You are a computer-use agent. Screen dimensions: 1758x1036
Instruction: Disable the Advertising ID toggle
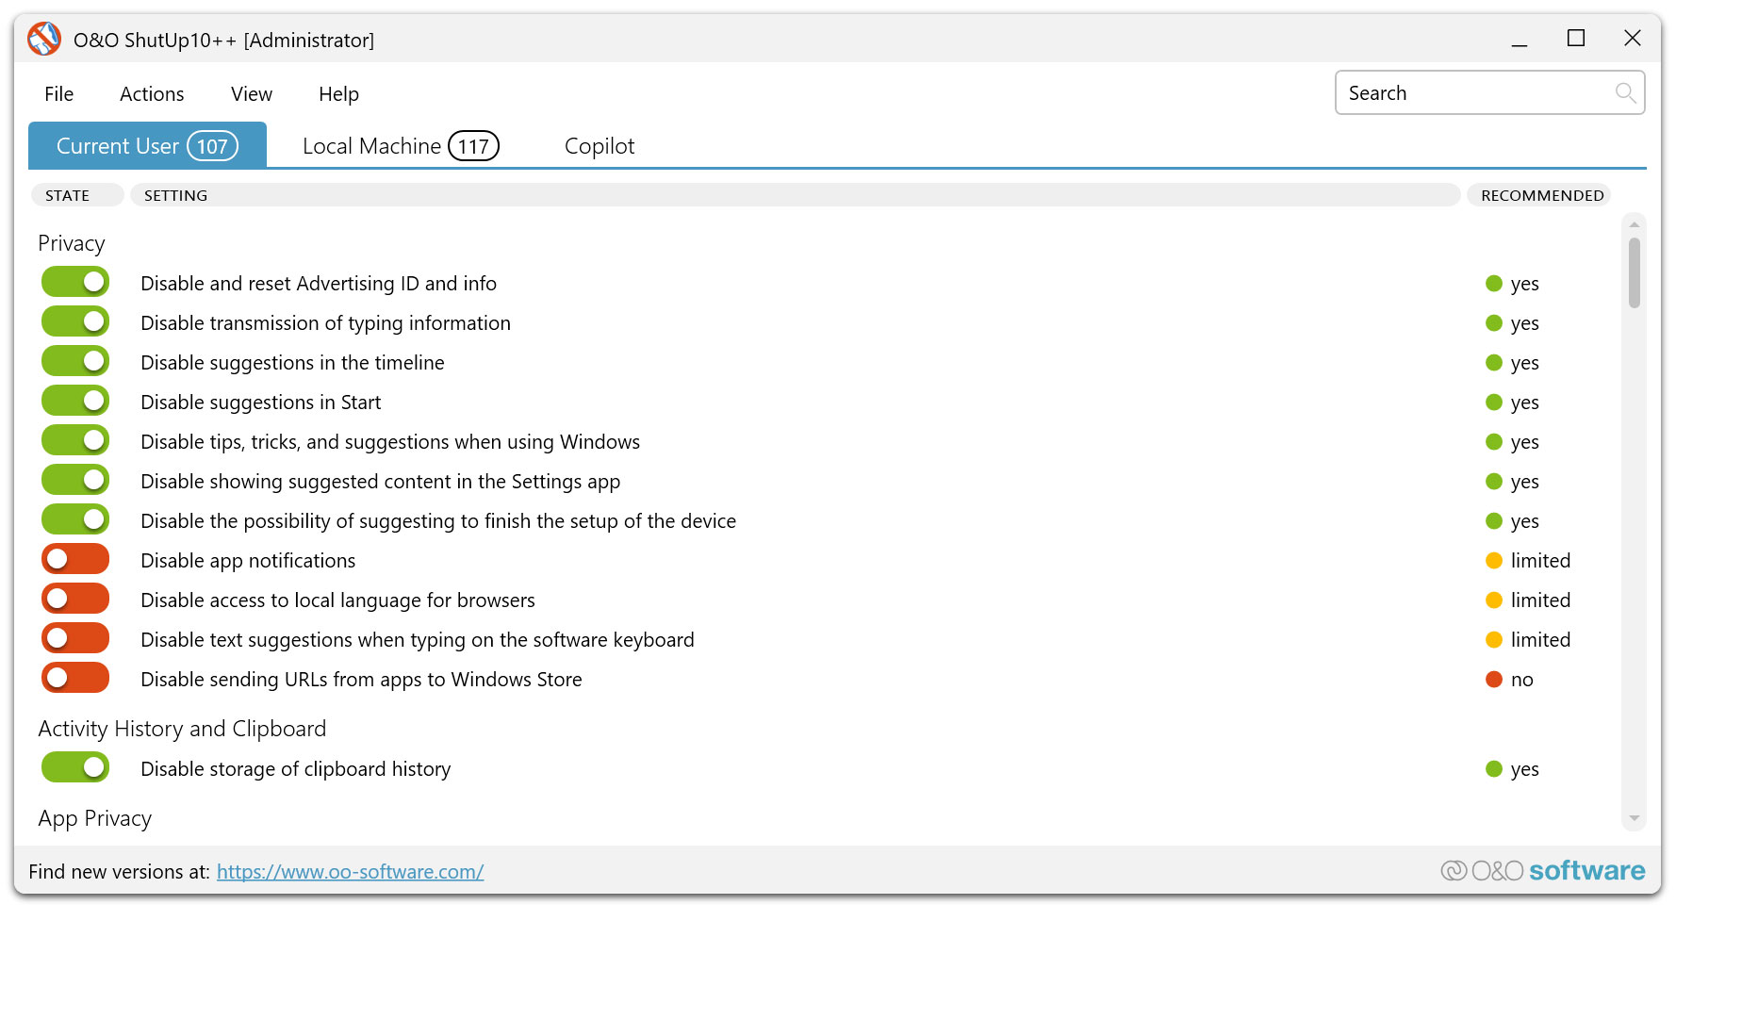pyautogui.click(x=74, y=281)
